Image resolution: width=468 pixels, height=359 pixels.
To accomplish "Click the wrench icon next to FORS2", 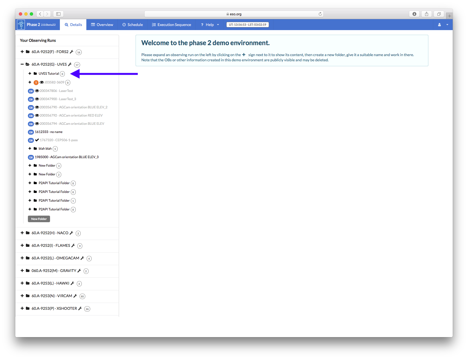I will (72, 52).
